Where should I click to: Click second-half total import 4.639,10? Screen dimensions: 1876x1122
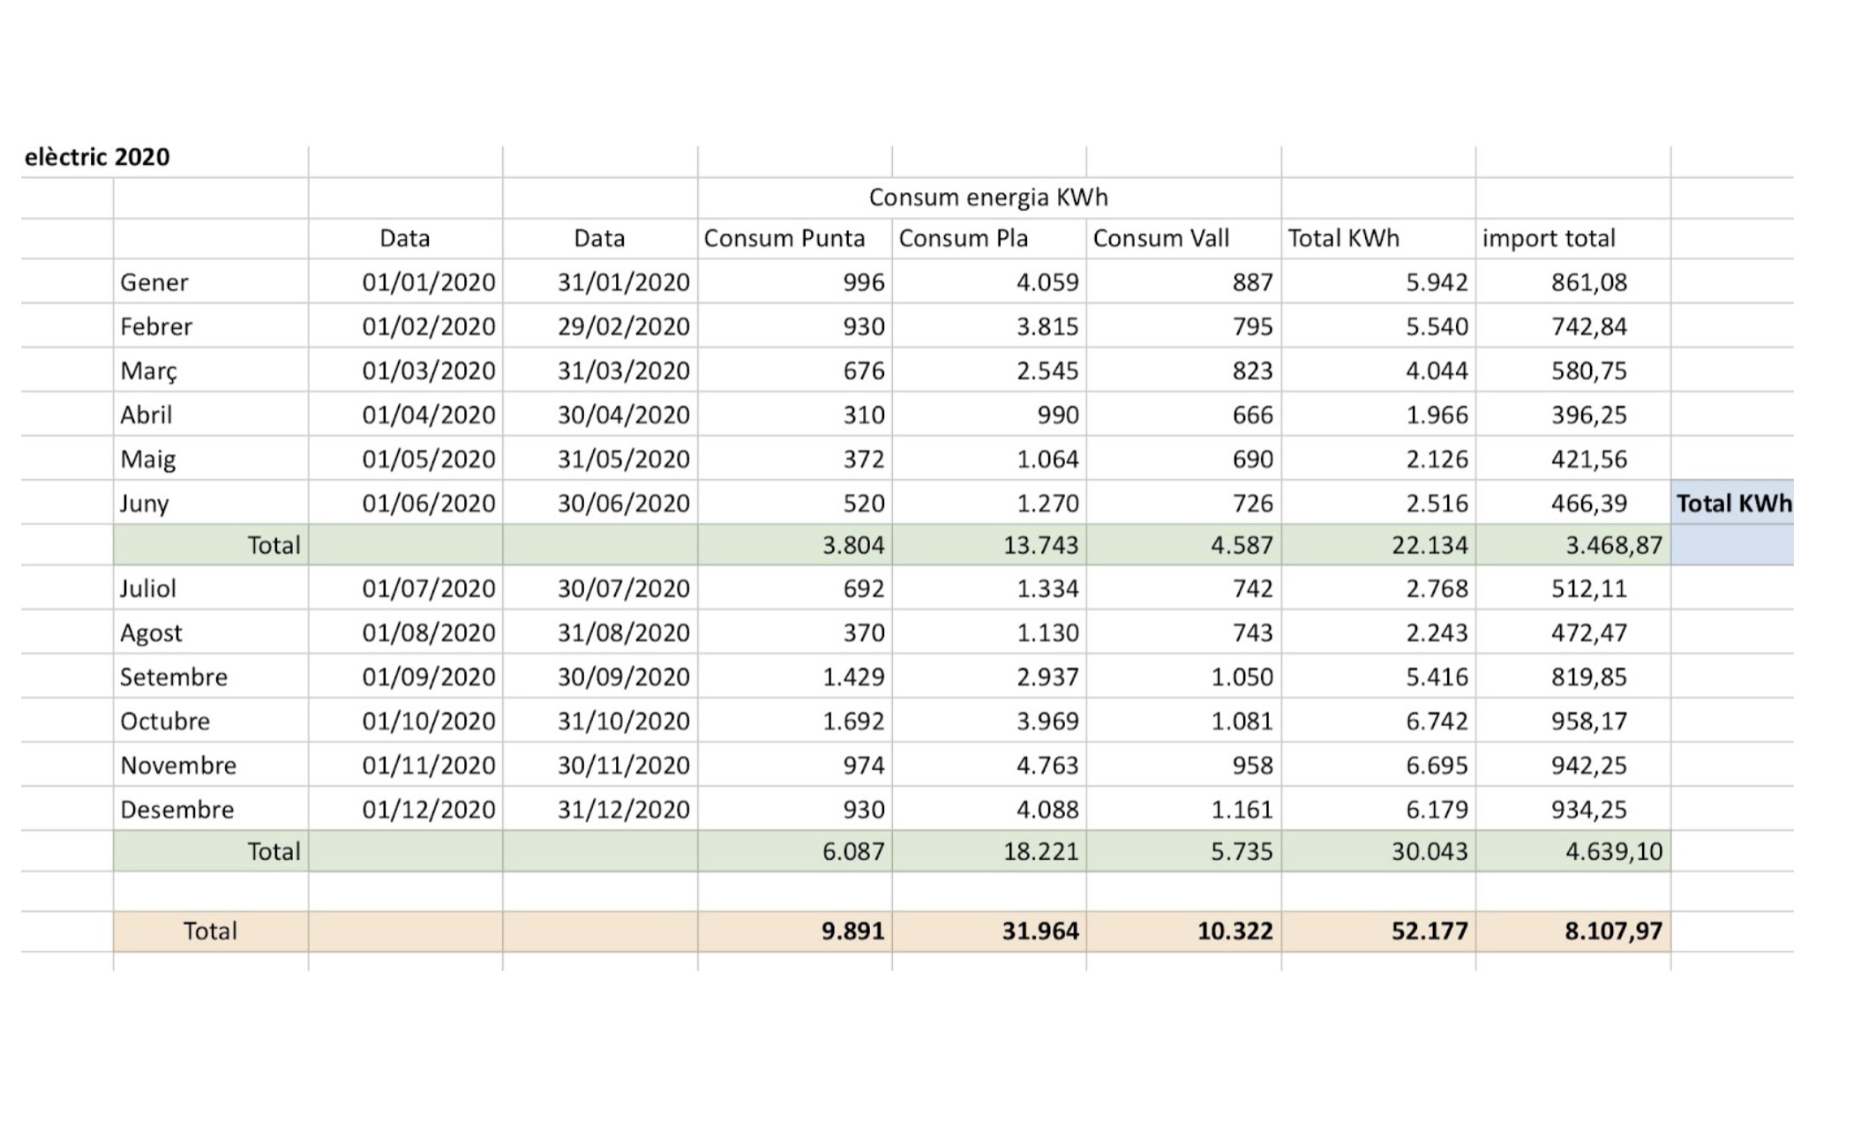pos(1613,852)
